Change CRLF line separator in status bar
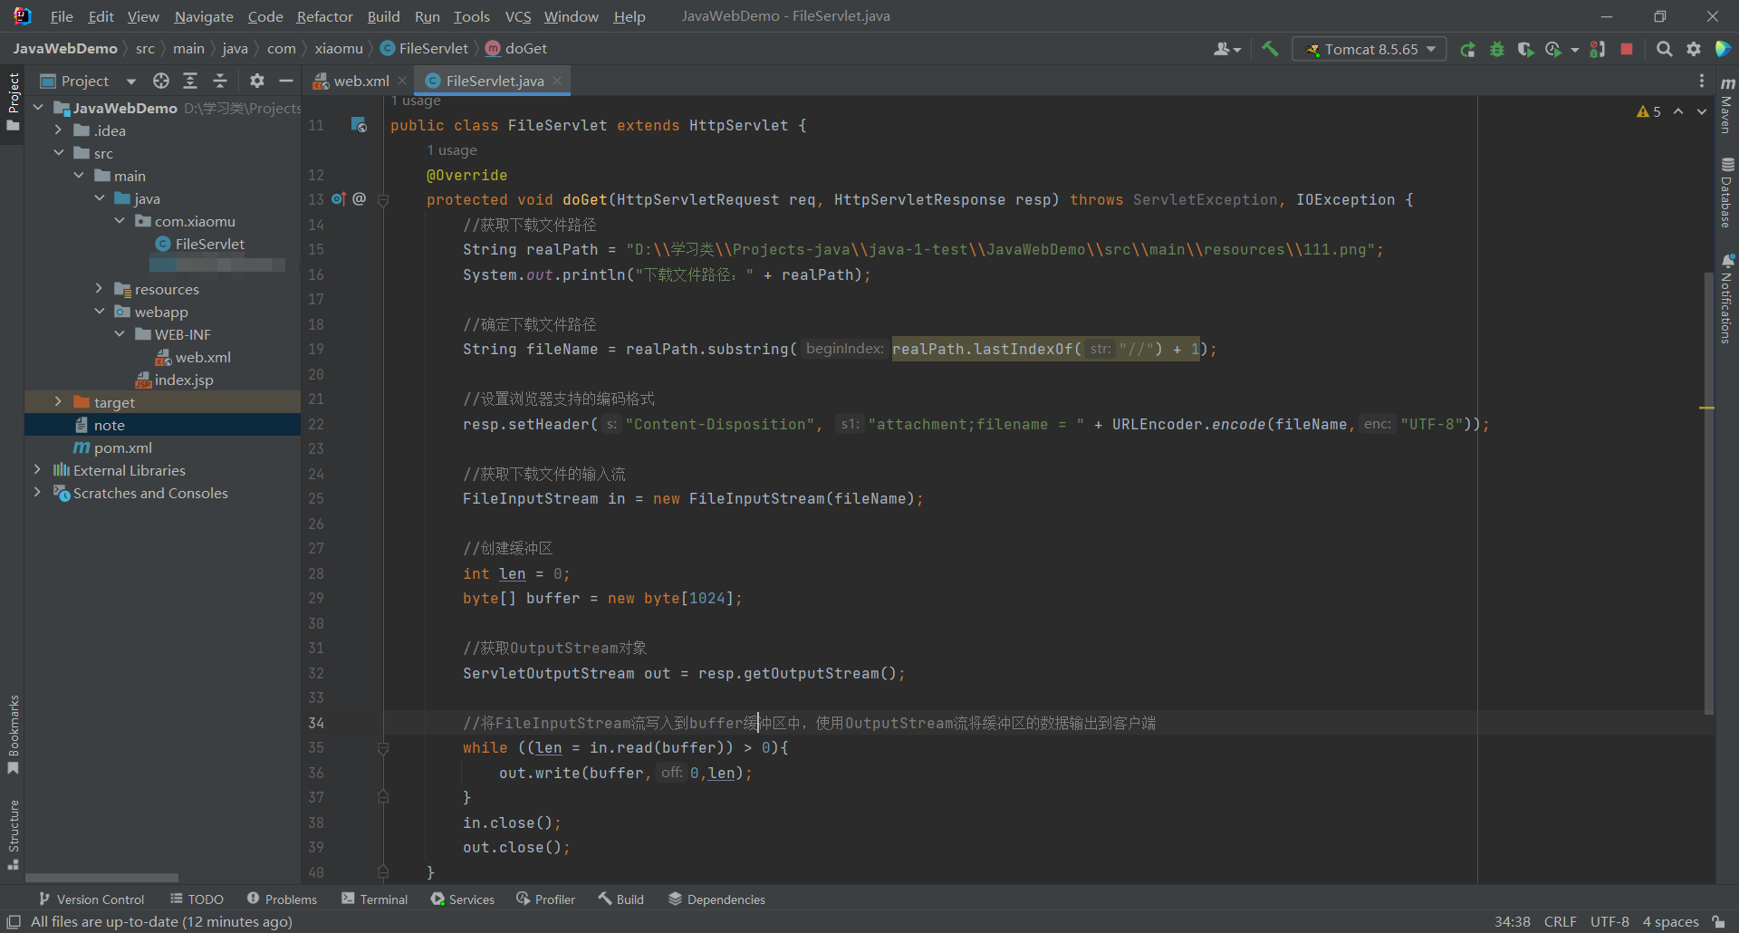Image resolution: width=1739 pixels, height=933 pixels. [x=1560, y=921]
